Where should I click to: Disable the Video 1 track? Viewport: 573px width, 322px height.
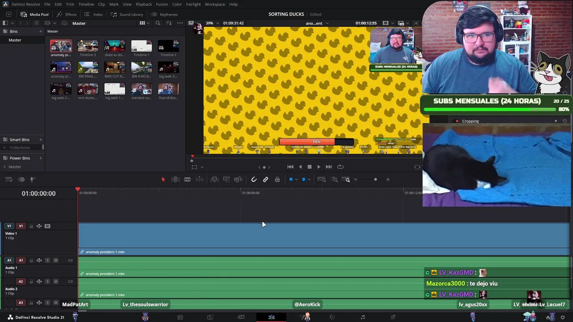coord(47,226)
